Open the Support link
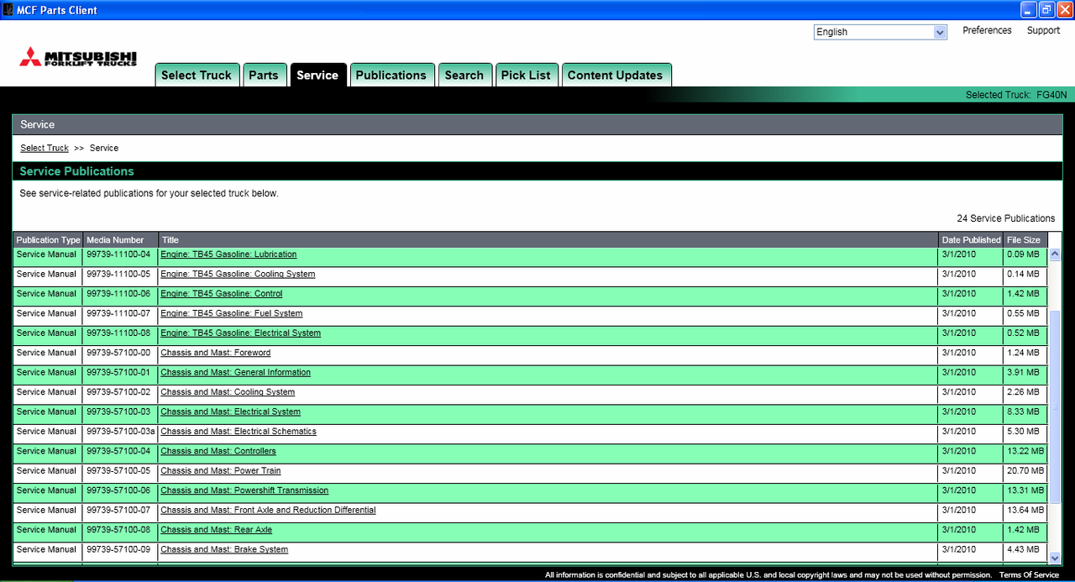This screenshot has height=582, width=1075. 1043,30
